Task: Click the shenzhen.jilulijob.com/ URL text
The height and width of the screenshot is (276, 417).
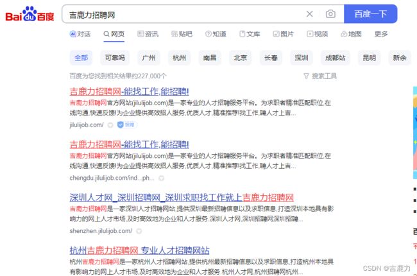Action: 101,231
